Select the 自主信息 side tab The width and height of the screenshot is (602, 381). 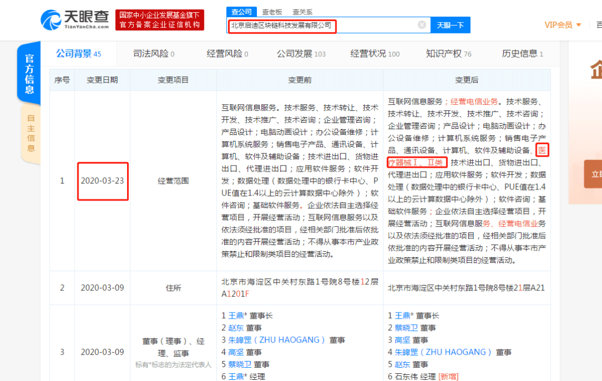coord(31,133)
